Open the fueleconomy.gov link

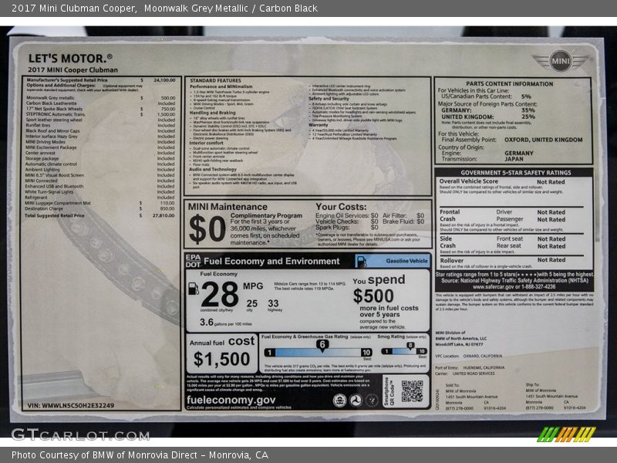coord(231,400)
